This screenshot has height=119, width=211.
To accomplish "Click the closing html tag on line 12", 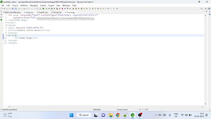I will tap(13, 43).
